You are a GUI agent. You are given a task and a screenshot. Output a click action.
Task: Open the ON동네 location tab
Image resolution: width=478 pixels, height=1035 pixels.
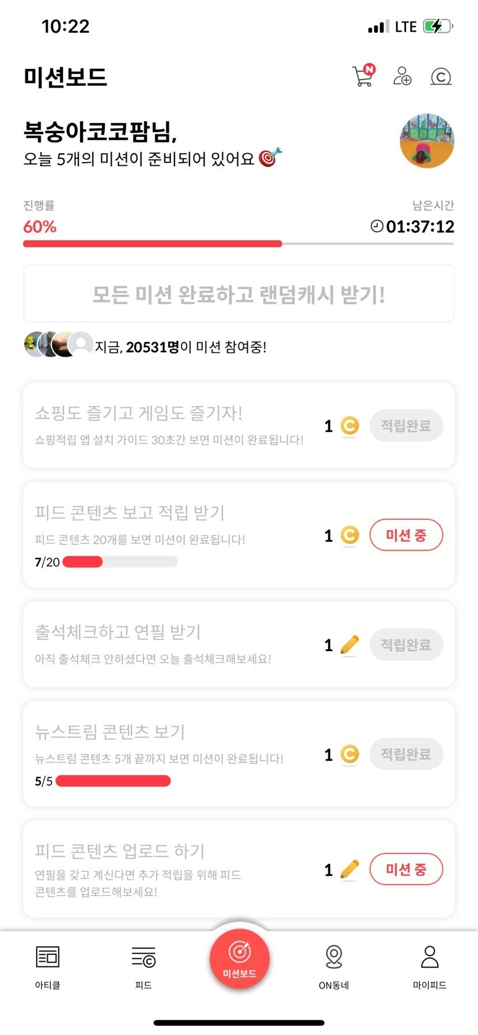(334, 957)
